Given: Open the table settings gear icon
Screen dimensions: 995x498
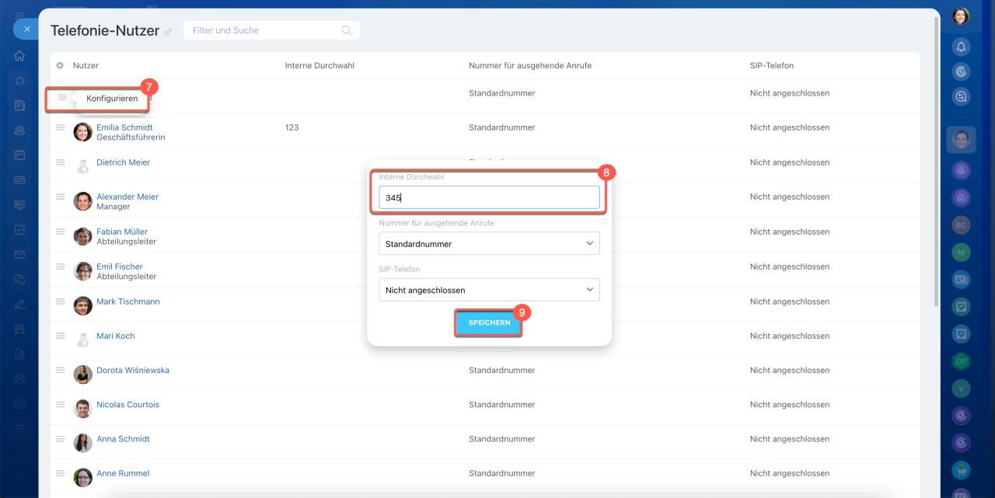Looking at the screenshot, I should tap(60, 66).
